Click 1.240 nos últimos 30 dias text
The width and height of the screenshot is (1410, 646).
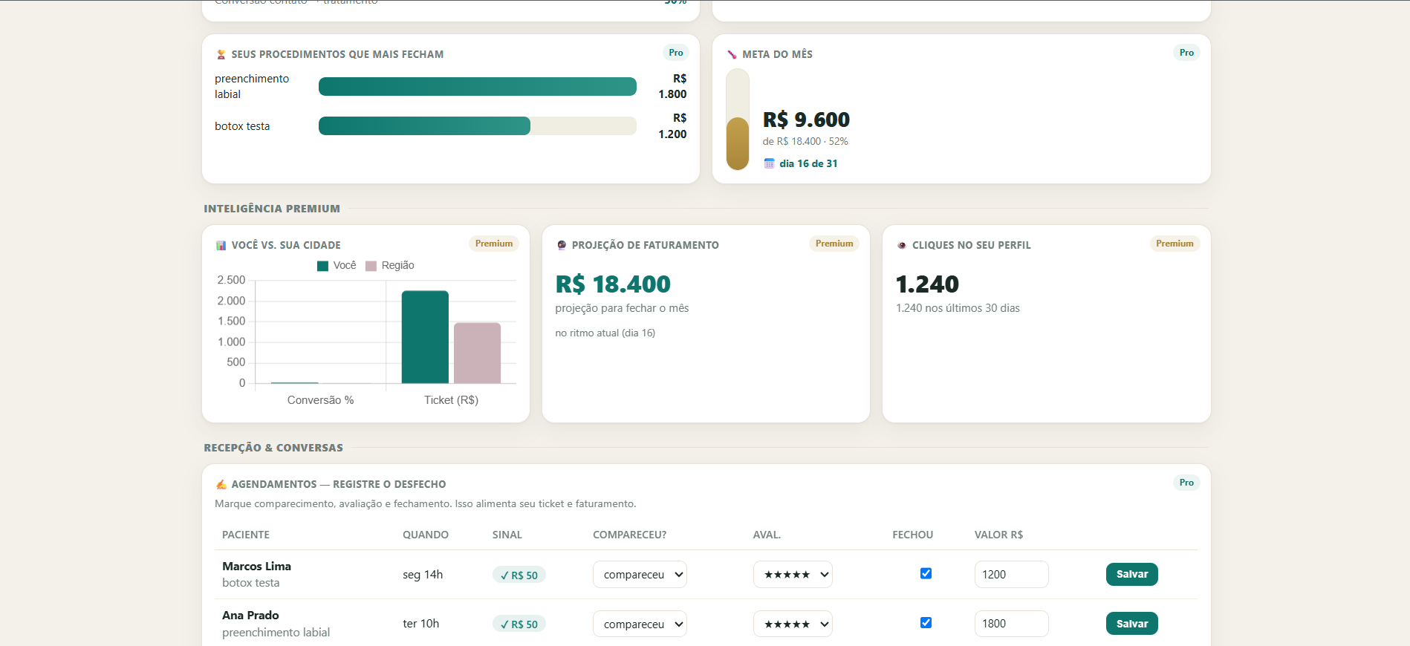pyautogui.click(x=958, y=308)
